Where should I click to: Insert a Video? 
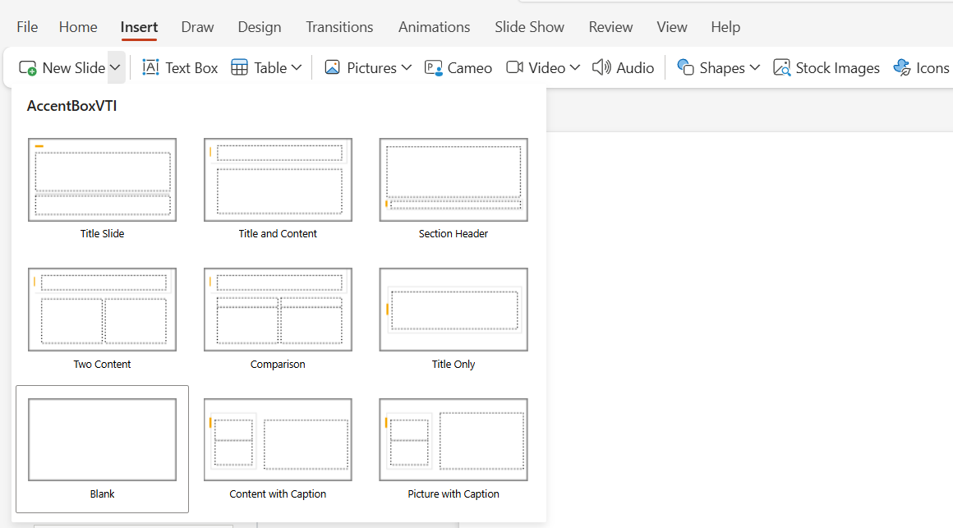[x=534, y=67]
